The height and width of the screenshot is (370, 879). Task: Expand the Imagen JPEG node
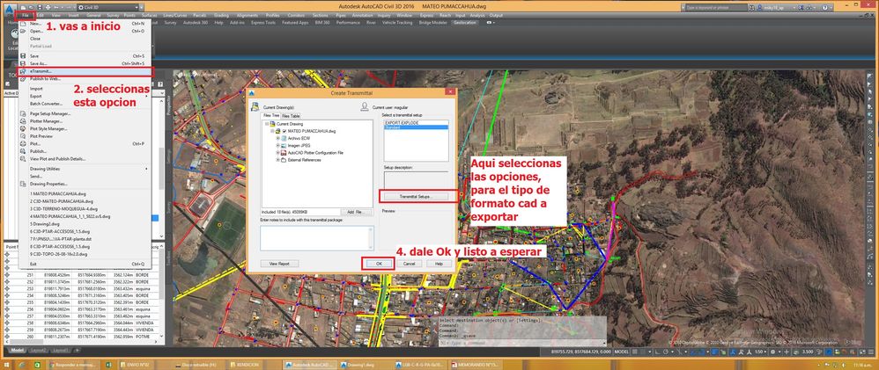[x=277, y=145]
